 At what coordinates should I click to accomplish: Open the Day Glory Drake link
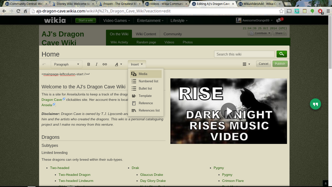pos(153,181)
